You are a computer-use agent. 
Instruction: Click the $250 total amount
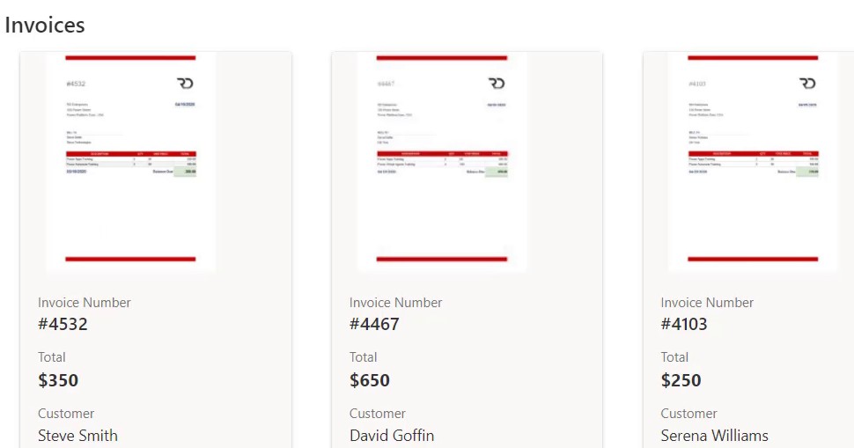(x=681, y=380)
